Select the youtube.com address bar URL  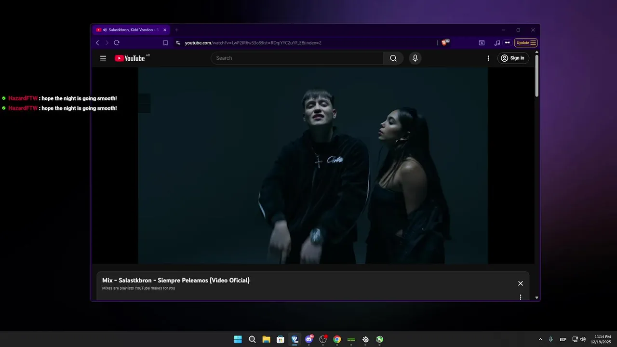[253, 43]
